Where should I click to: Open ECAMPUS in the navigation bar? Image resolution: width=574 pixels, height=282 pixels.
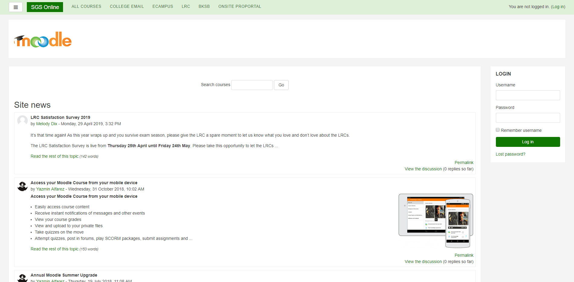[x=163, y=6]
